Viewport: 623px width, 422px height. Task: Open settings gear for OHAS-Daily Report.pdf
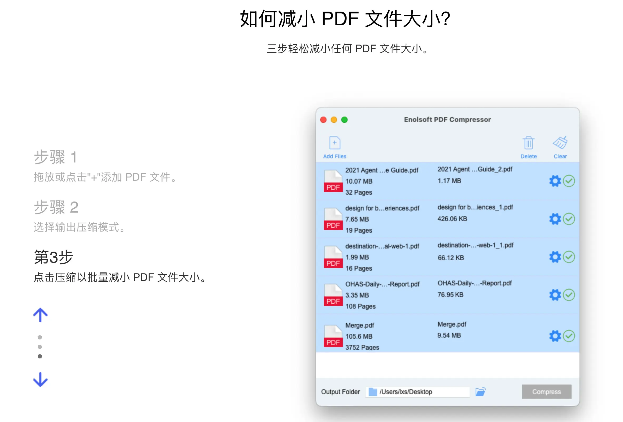(555, 295)
